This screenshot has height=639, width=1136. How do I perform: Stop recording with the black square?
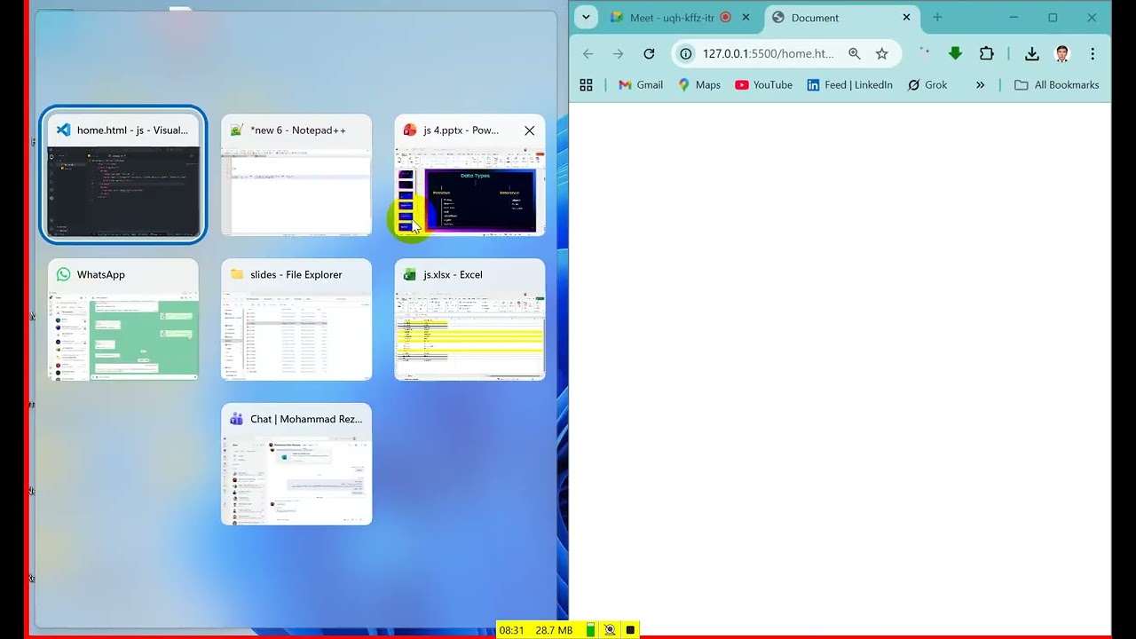tap(630, 630)
